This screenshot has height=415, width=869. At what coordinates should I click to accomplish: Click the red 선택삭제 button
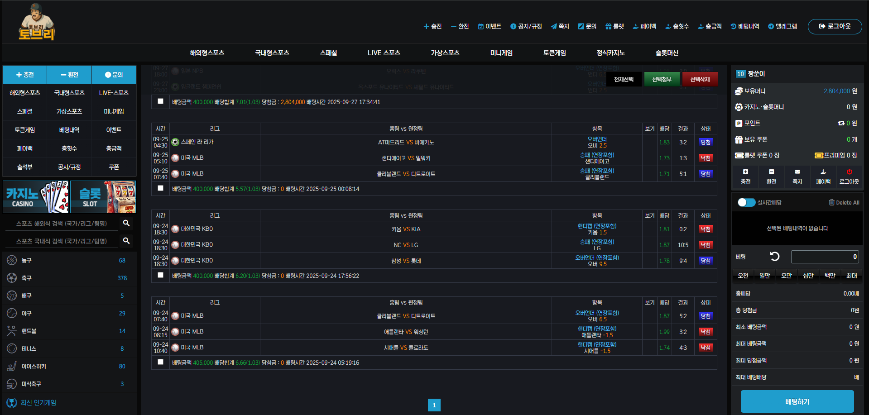pos(700,79)
